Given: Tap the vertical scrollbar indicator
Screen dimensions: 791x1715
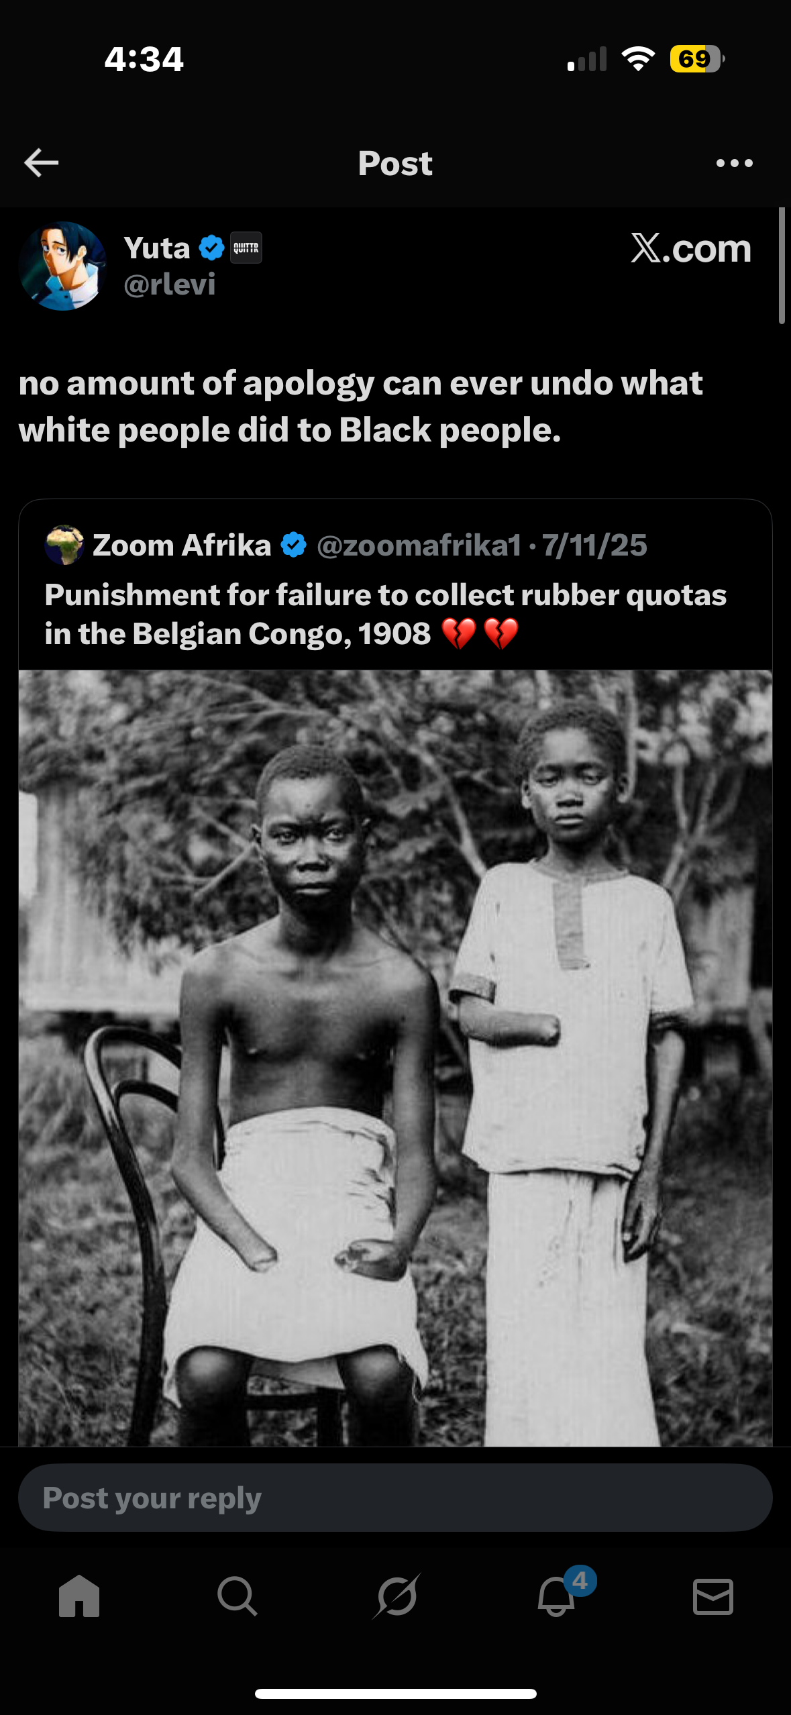Looking at the screenshot, I should click(x=781, y=266).
